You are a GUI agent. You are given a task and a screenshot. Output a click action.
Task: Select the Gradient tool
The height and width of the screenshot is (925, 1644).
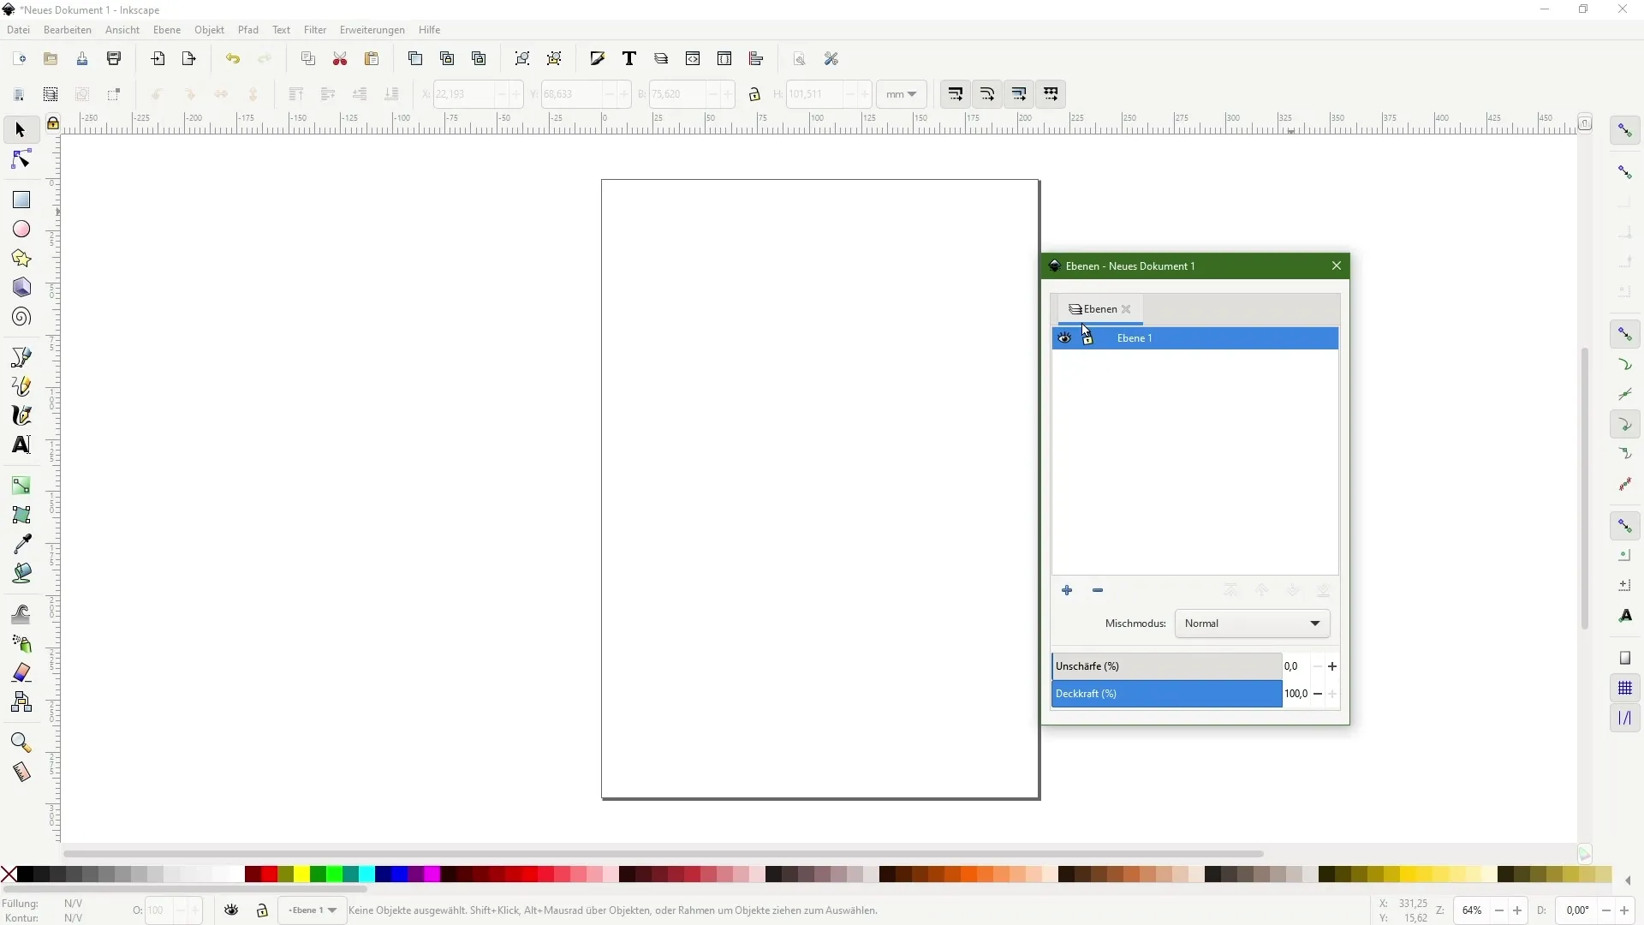(21, 486)
